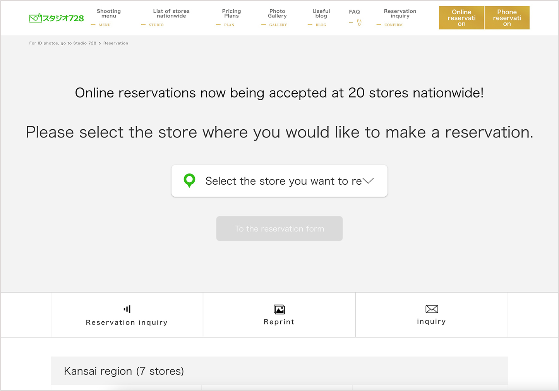Open List of stores nationwide
Screen dimensions: 559x391
[x=171, y=17]
